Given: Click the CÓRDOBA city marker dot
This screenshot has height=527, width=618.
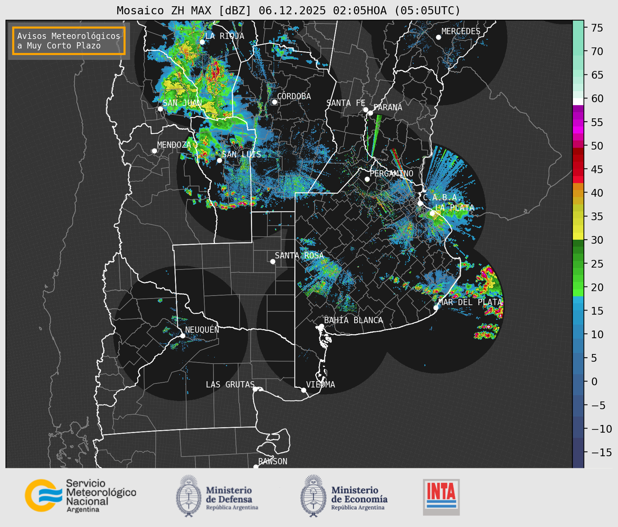Looking at the screenshot, I should (274, 102).
